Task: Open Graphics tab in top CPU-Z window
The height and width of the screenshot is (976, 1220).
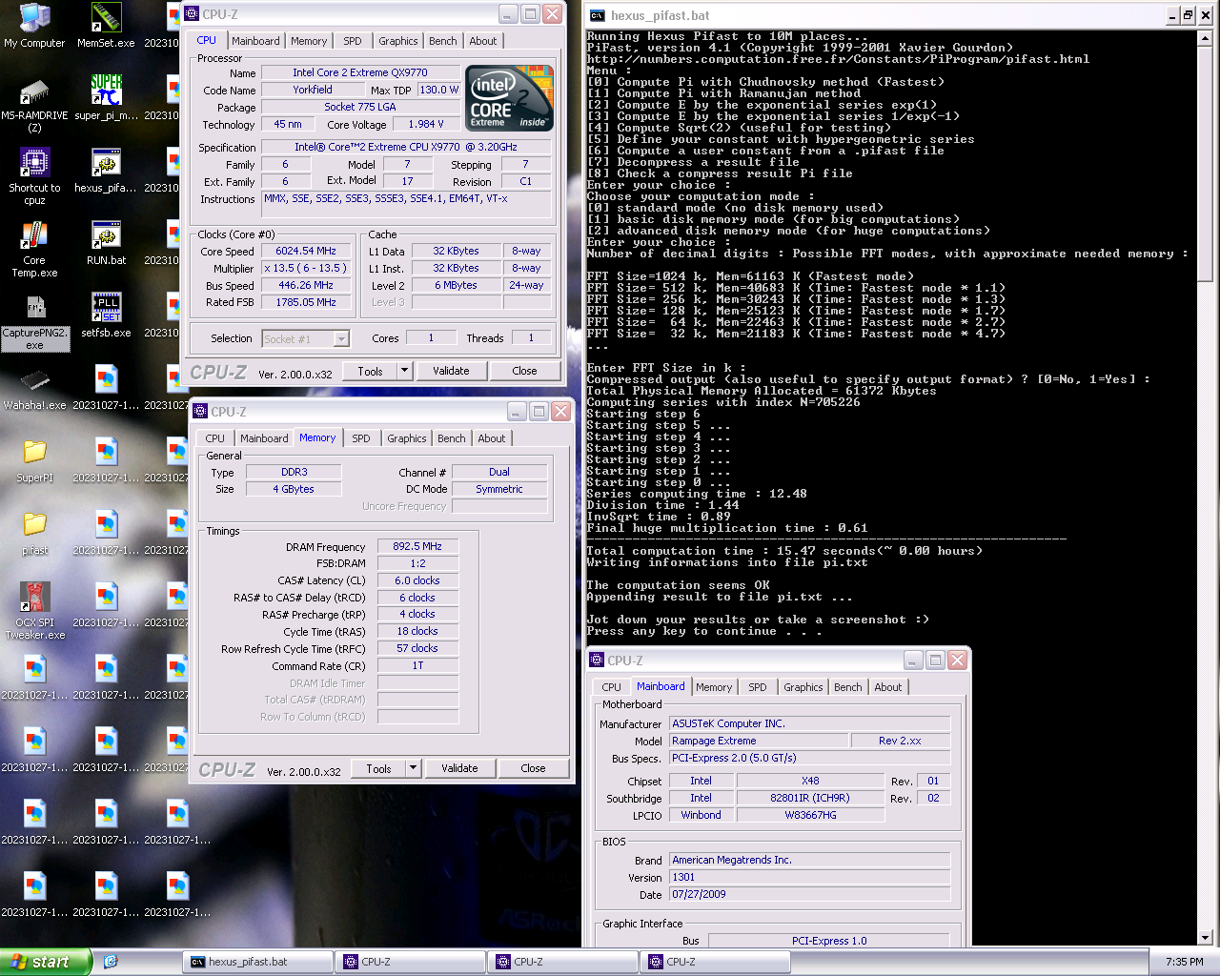Action: click(397, 41)
